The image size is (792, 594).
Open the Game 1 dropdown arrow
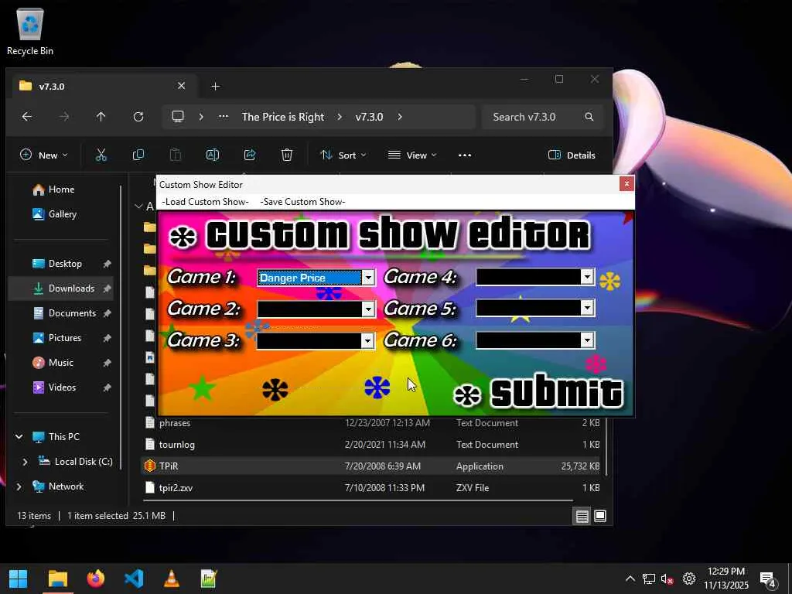[x=368, y=278]
